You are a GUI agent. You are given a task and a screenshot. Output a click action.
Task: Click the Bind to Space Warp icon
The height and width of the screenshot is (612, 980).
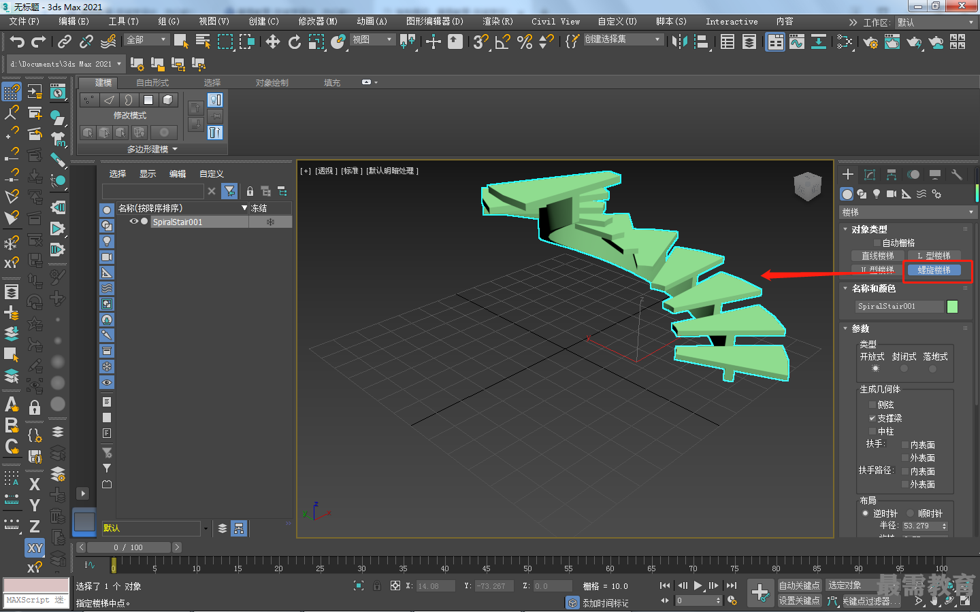point(108,41)
